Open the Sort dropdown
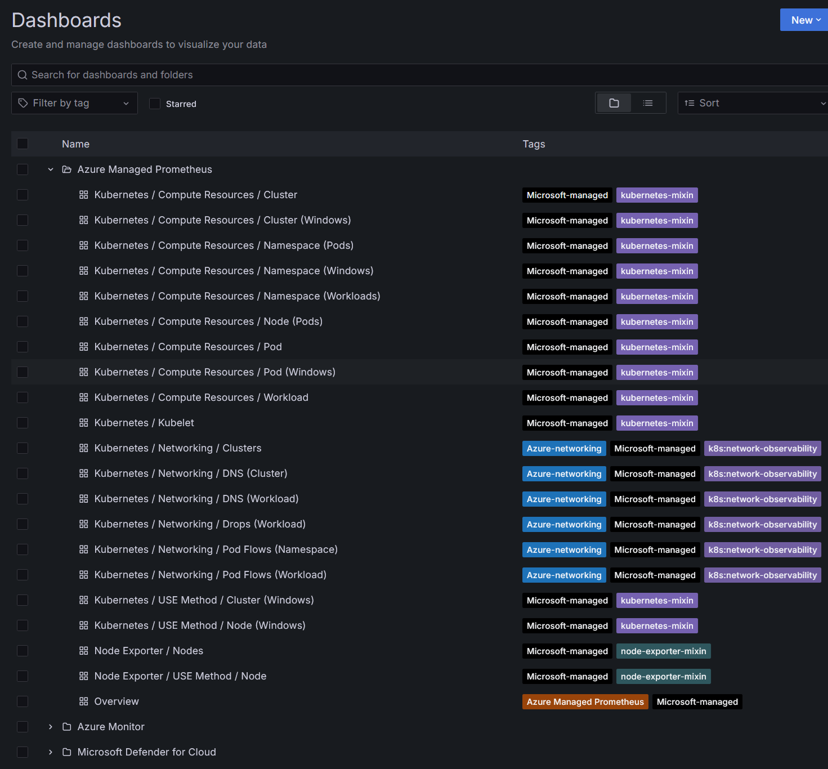This screenshot has height=769, width=828. click(753, 103)
